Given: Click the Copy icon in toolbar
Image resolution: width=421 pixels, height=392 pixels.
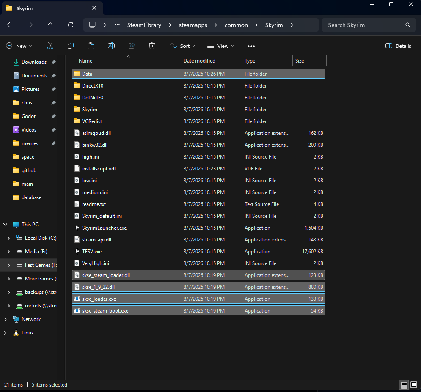Looking at the screenshot, I should (x=71, y=46).
